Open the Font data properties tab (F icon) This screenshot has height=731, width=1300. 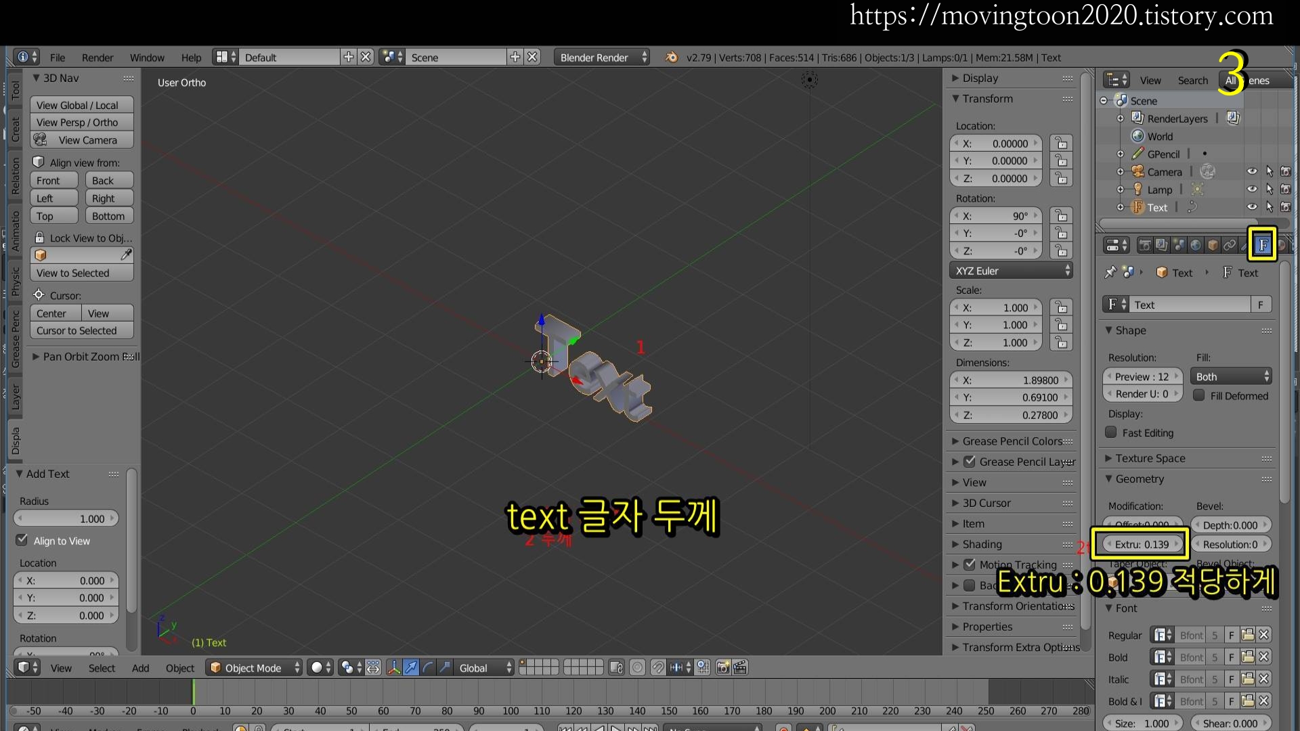point(1263,245)
